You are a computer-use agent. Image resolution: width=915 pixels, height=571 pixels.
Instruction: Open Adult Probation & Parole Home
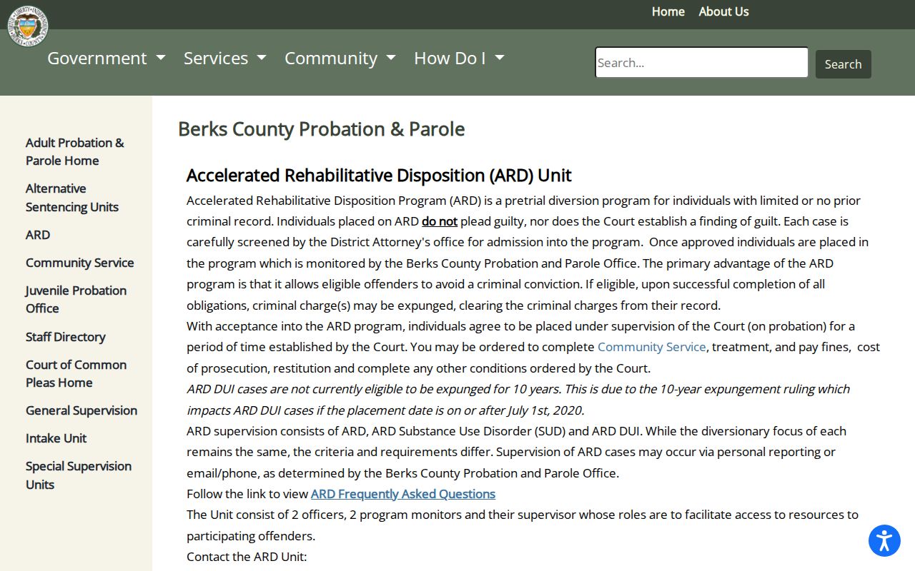point(75,151)
